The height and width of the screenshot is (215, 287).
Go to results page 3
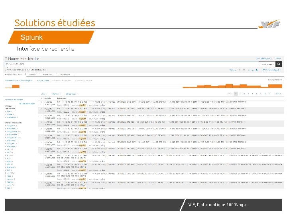[x=244, y=94]
